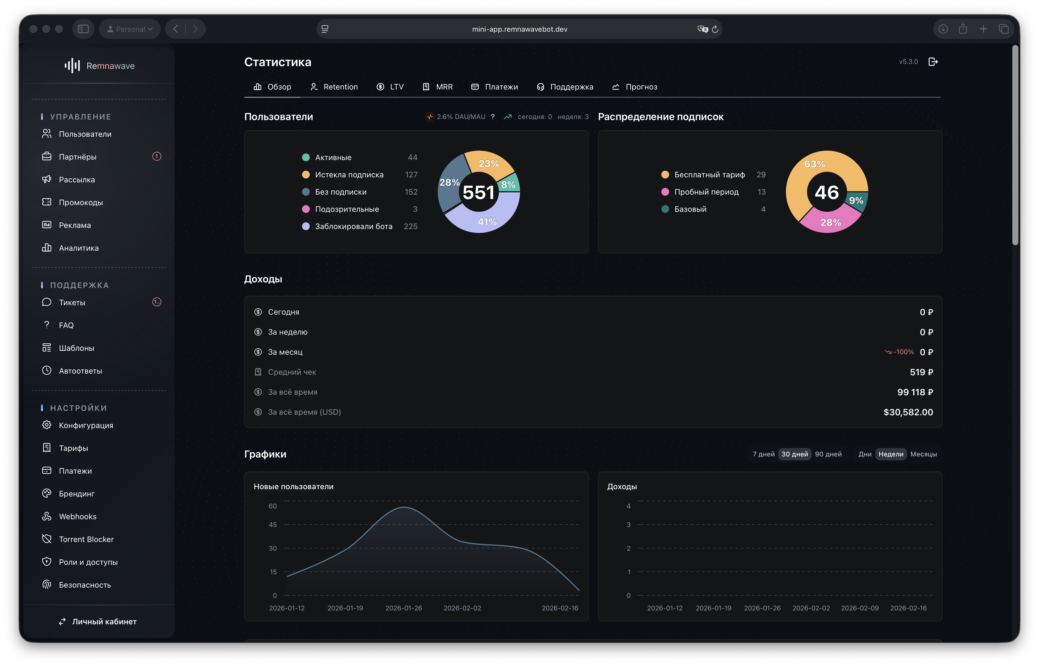This screenshot has height=666, width=1039.
Task: Switch to the Retention tab
Action: (x=334, y=87)
